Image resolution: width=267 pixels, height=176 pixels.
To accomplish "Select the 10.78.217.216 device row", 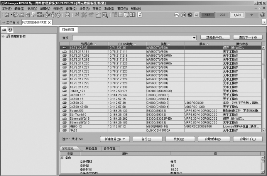I will click(x=161, y=56).
